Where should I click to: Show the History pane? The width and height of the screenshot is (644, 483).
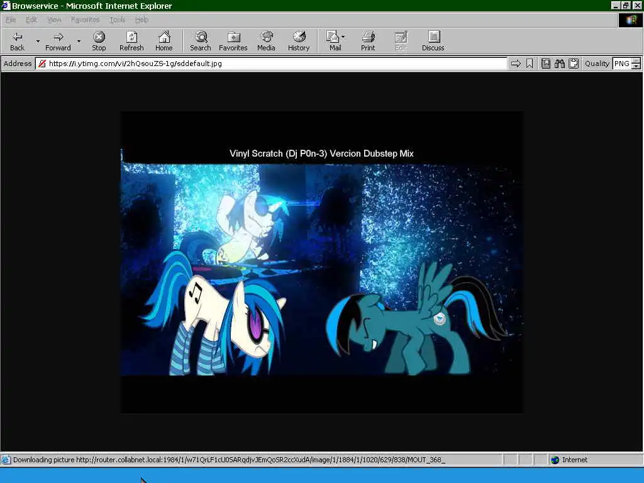pos(299,41)
